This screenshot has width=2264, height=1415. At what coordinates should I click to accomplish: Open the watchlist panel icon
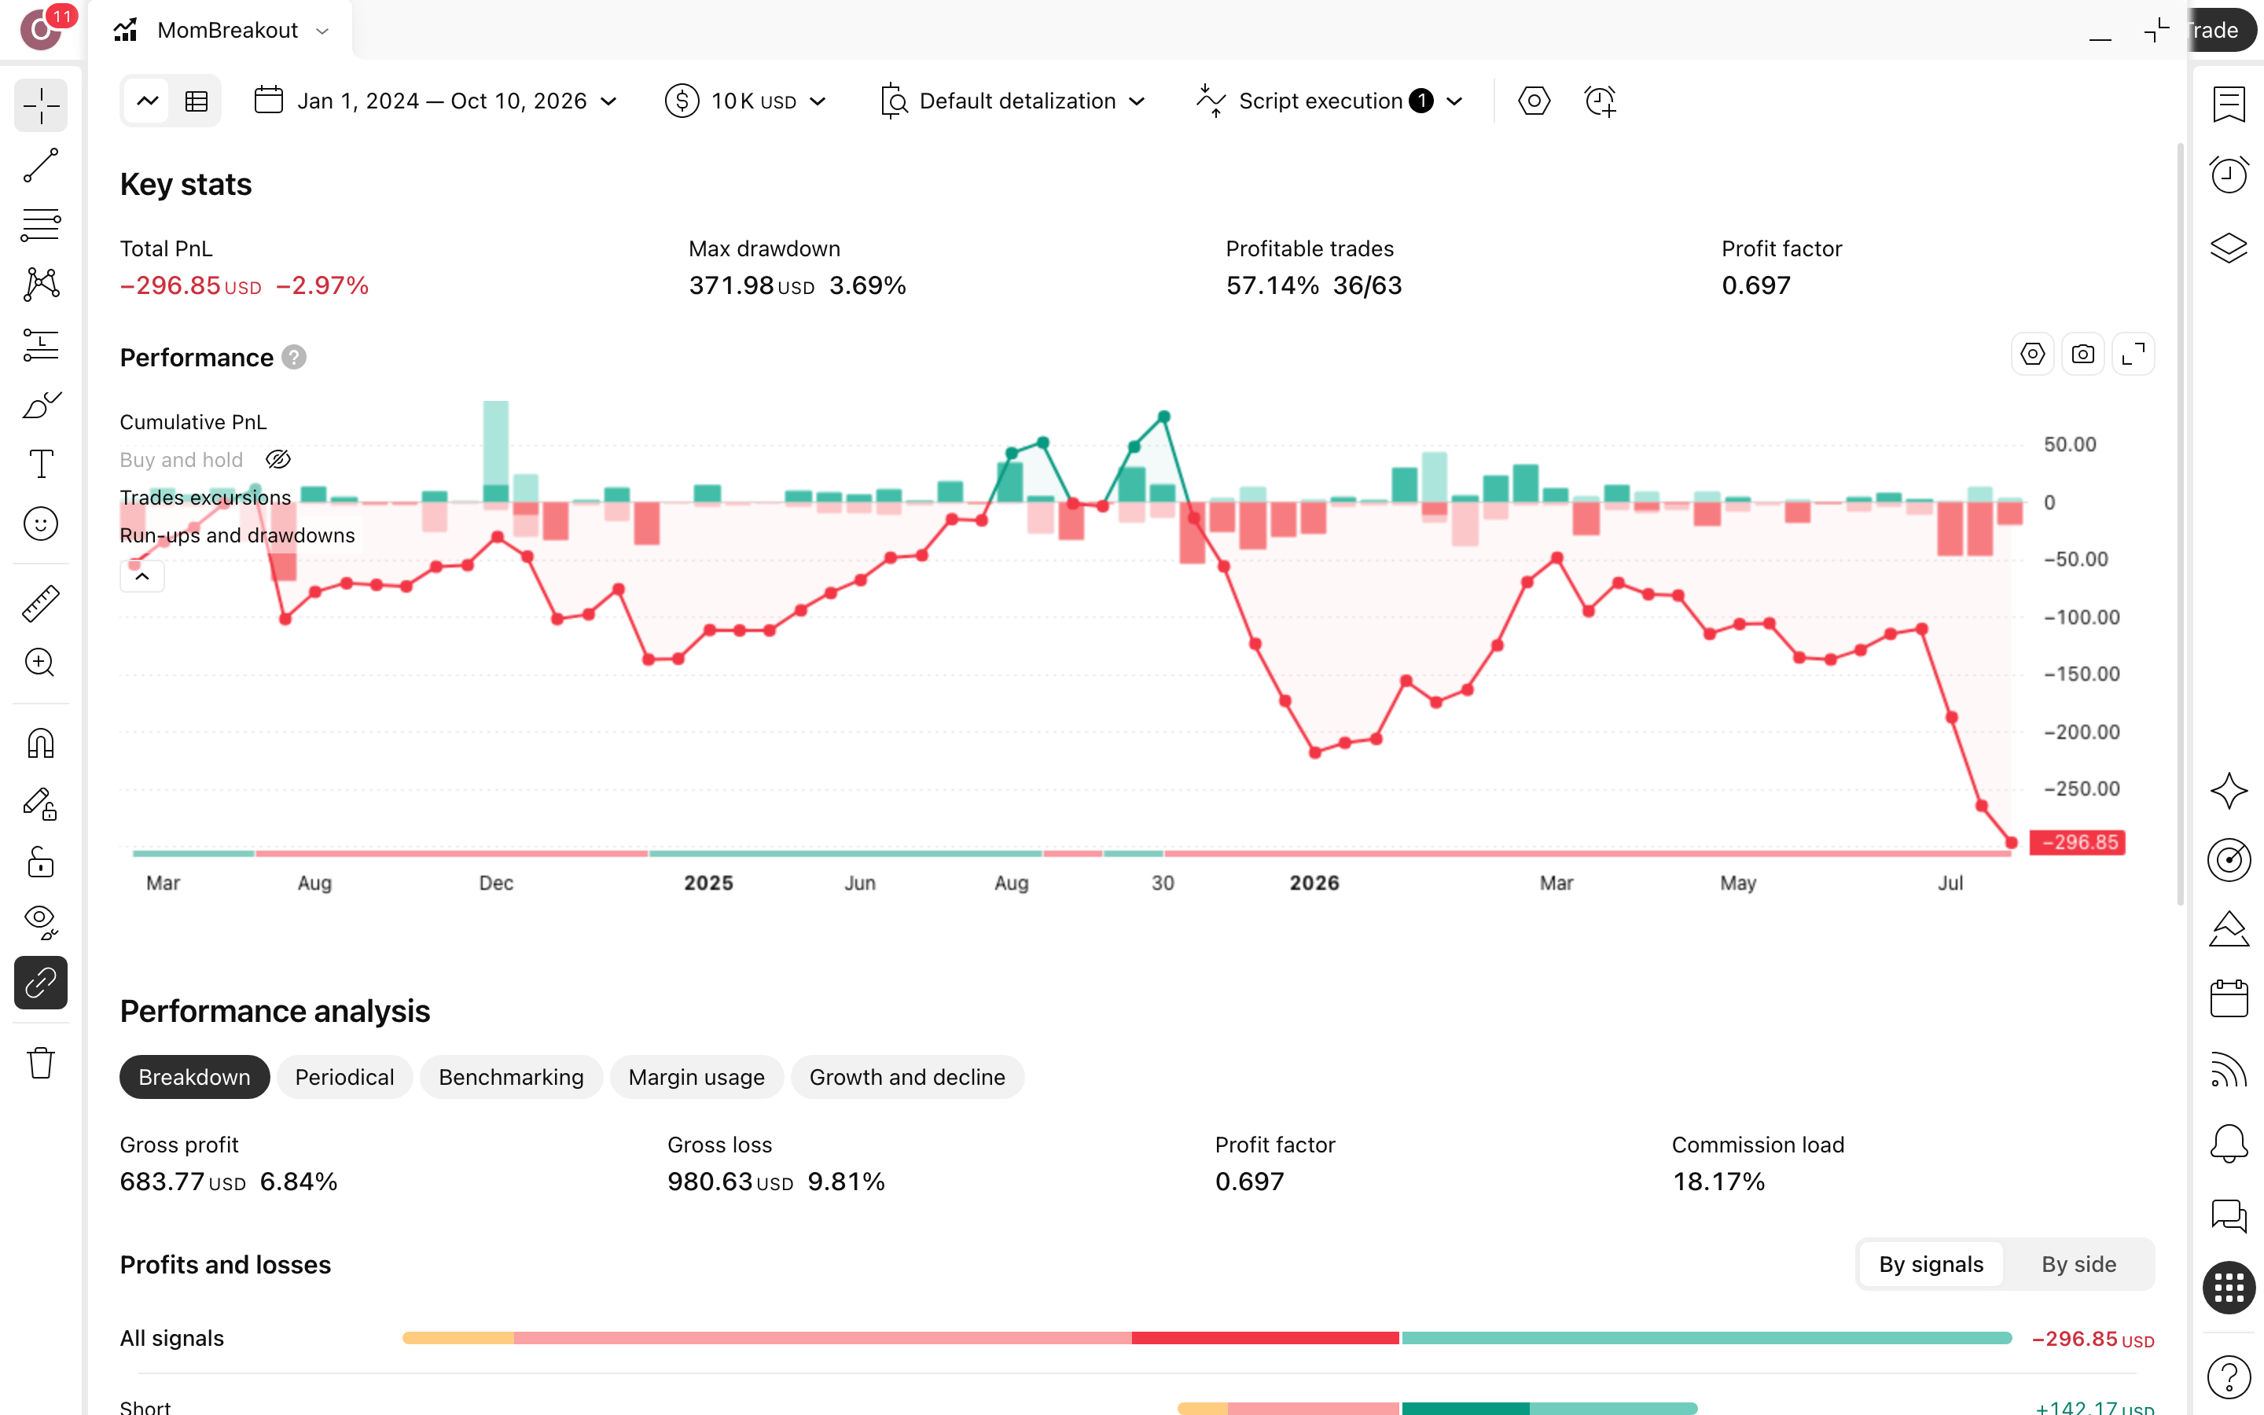2229,104
